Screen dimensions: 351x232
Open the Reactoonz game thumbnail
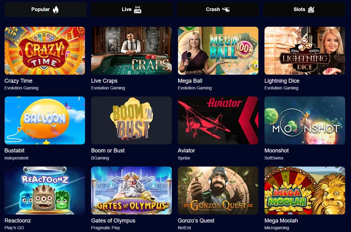[x=45, y=190]
